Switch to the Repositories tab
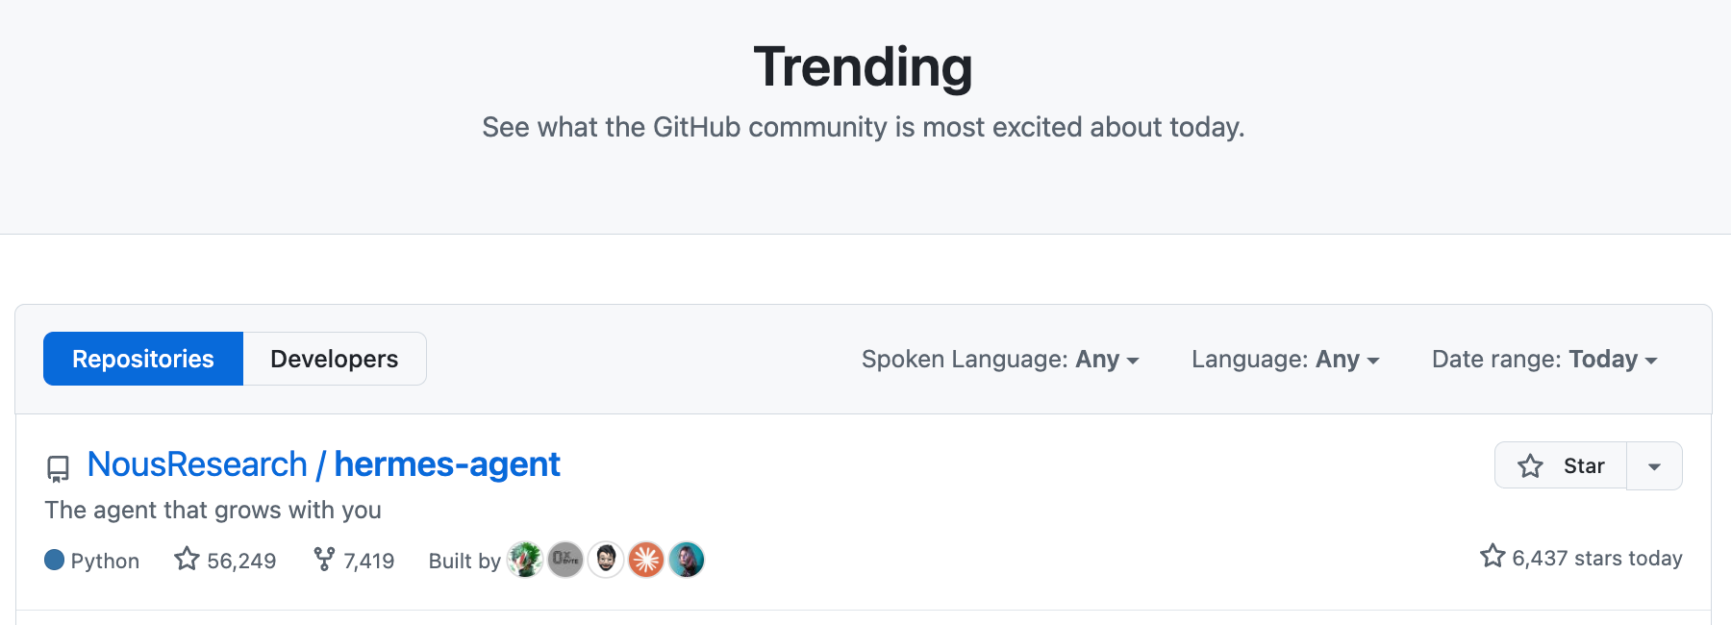Image resolution: width=1731 pixels, height=625 pixels. [143, 359]
